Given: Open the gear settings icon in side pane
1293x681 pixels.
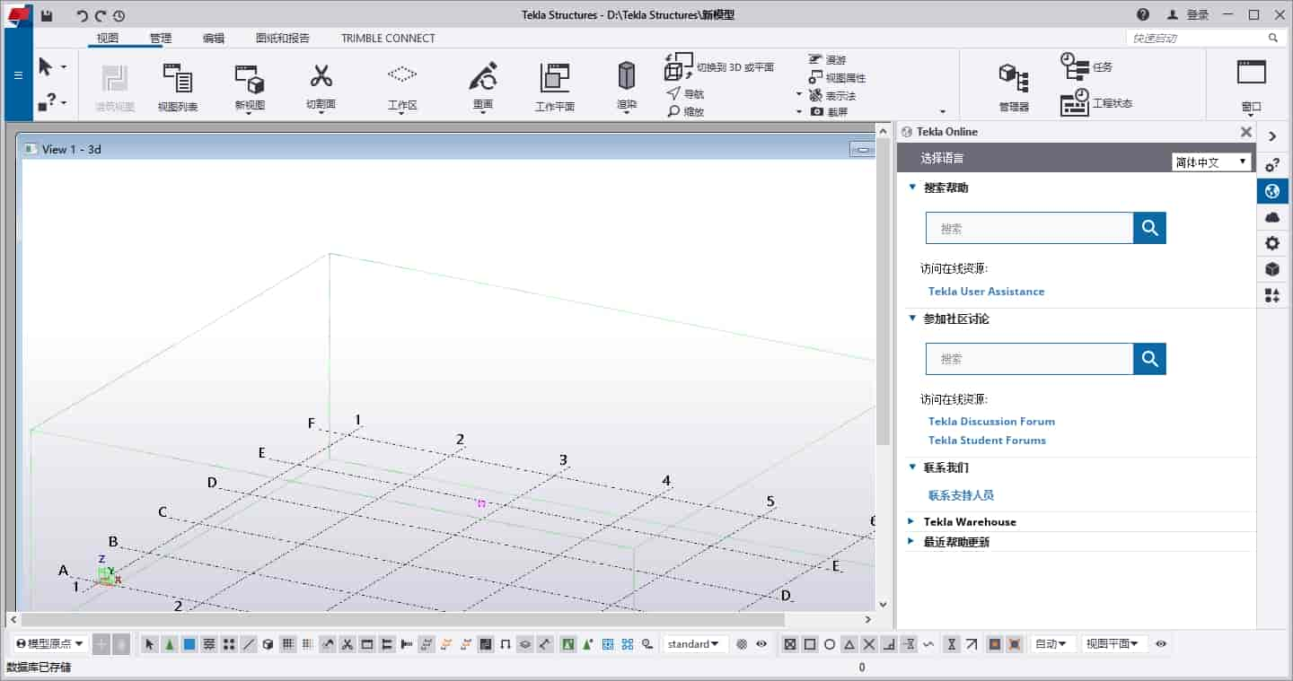Looking at the screenshot, I should [x=1272, y=243].
